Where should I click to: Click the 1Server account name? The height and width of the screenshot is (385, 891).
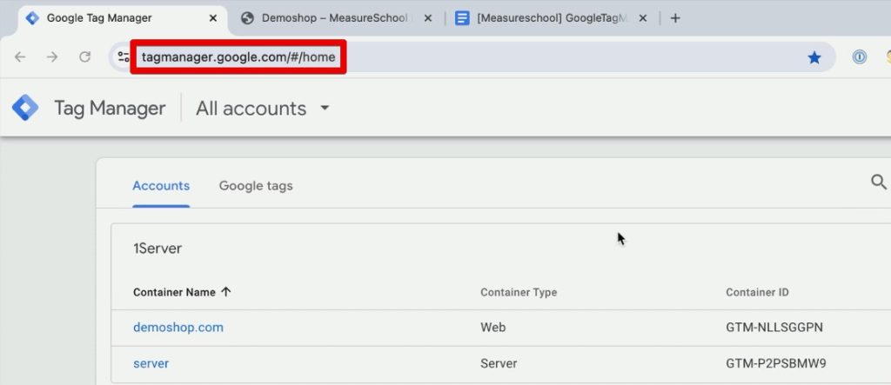[157, 249]
